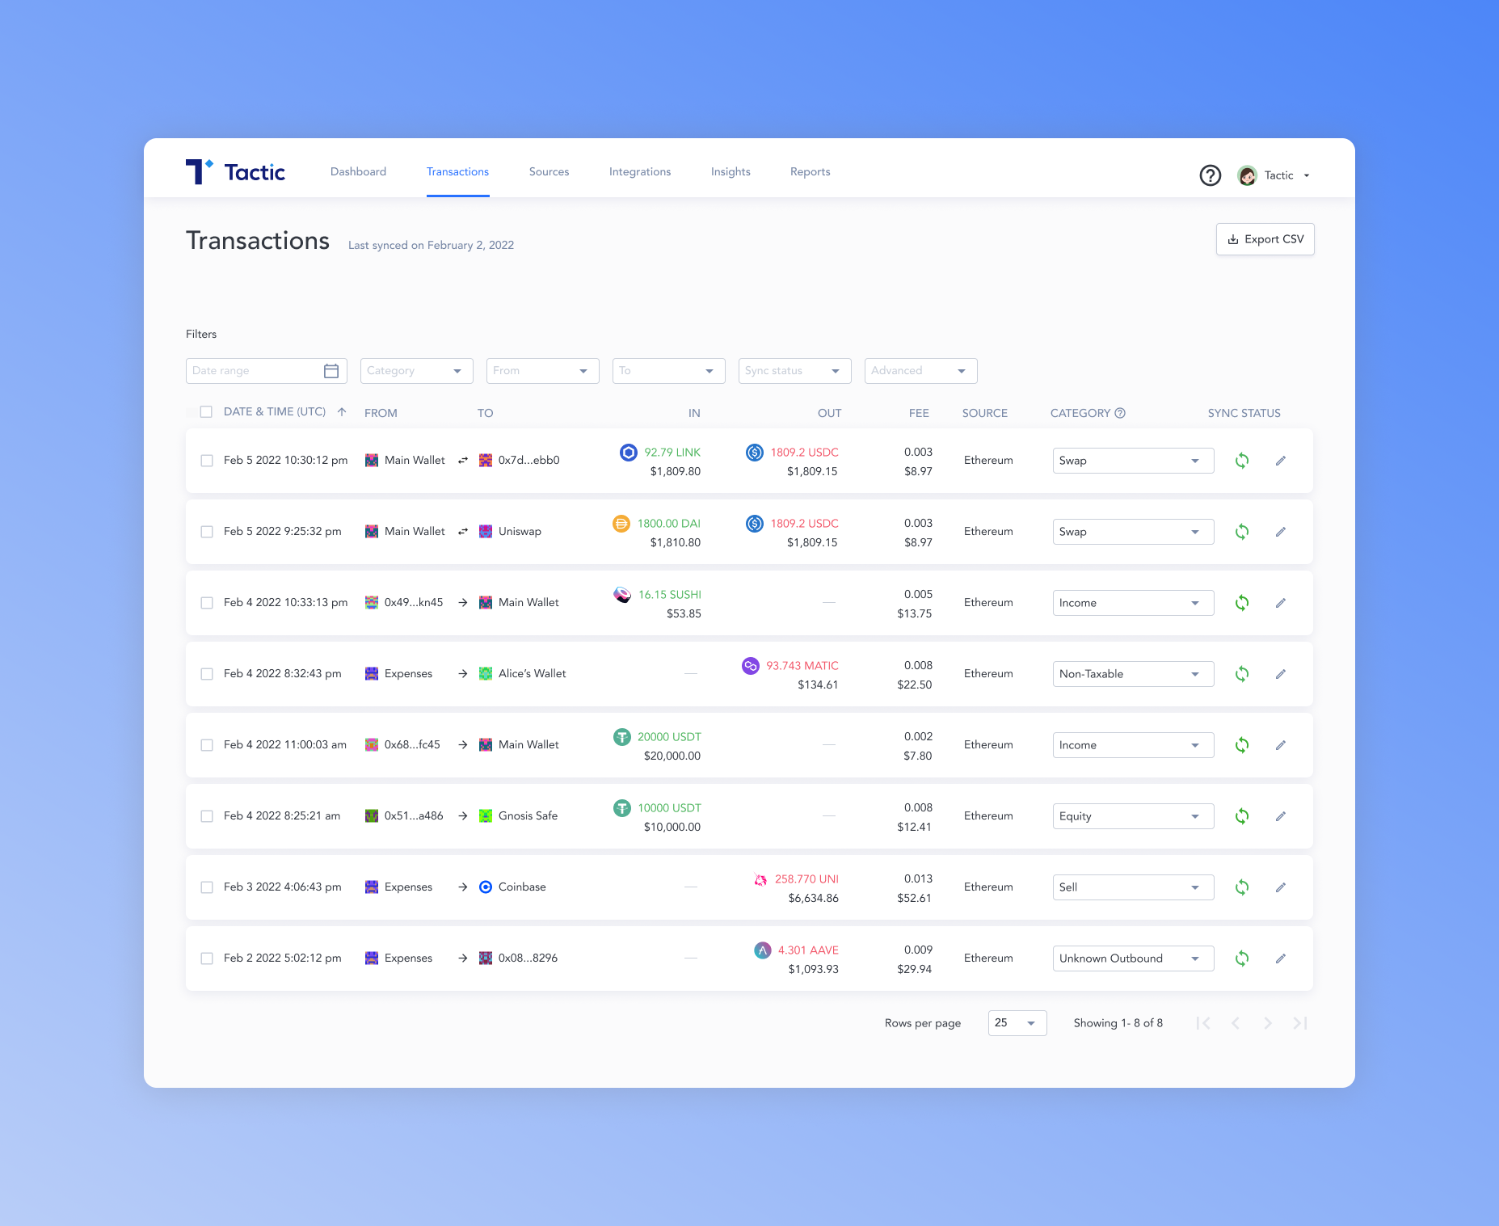Open the Transactions tab

pos(457,172)
